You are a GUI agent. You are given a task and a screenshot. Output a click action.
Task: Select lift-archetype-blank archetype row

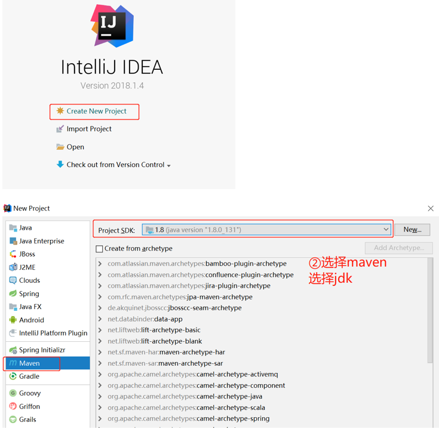(262, 341)
